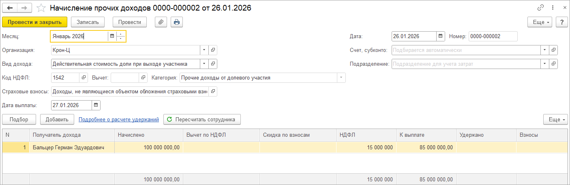570x185 pixels.
Task: Expand the Организация dropdown list
Action: (x=204, y=50)
